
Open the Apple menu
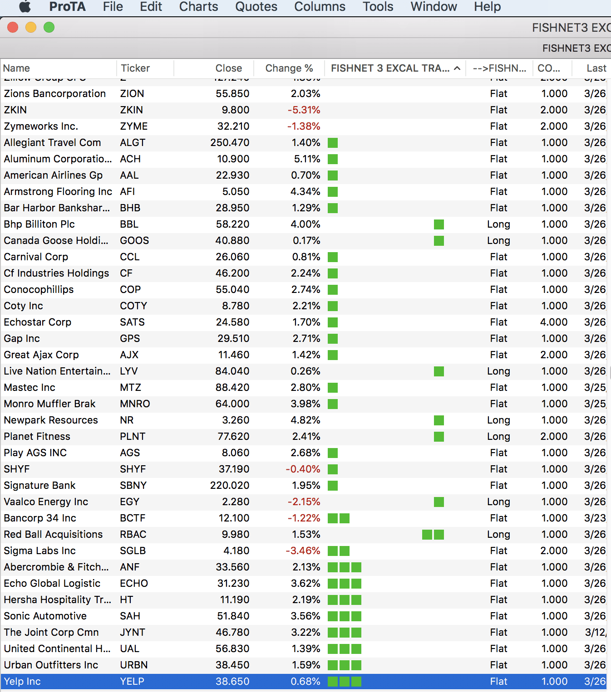25,7
